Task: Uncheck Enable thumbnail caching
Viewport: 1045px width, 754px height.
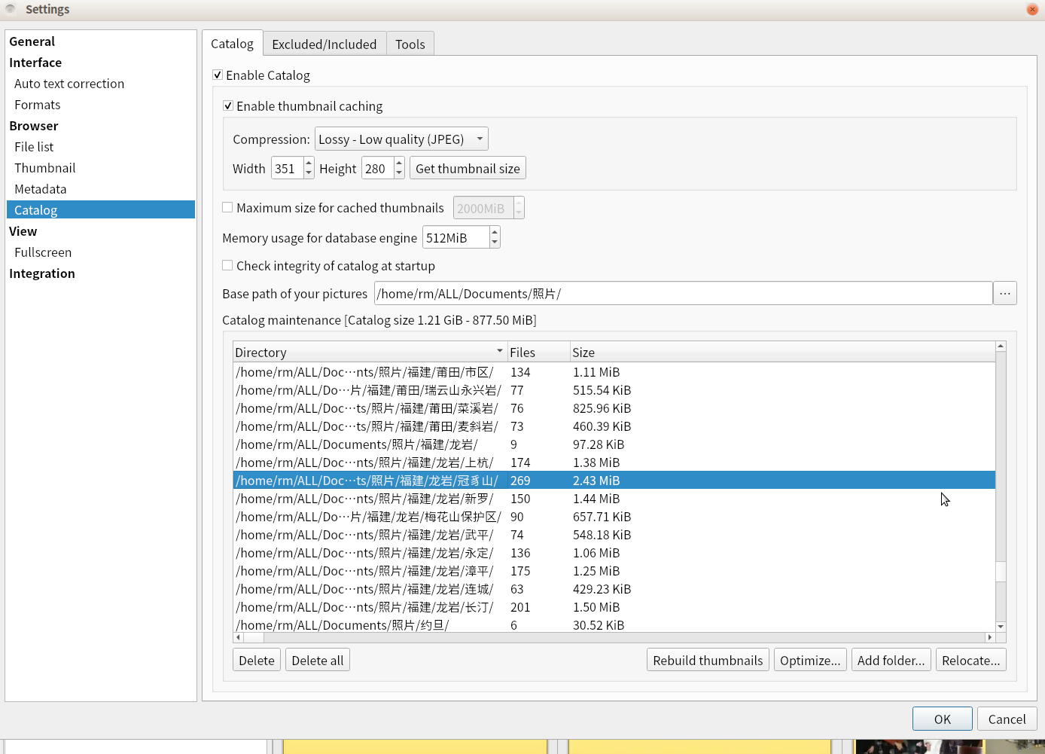Action: pos(228,106)
